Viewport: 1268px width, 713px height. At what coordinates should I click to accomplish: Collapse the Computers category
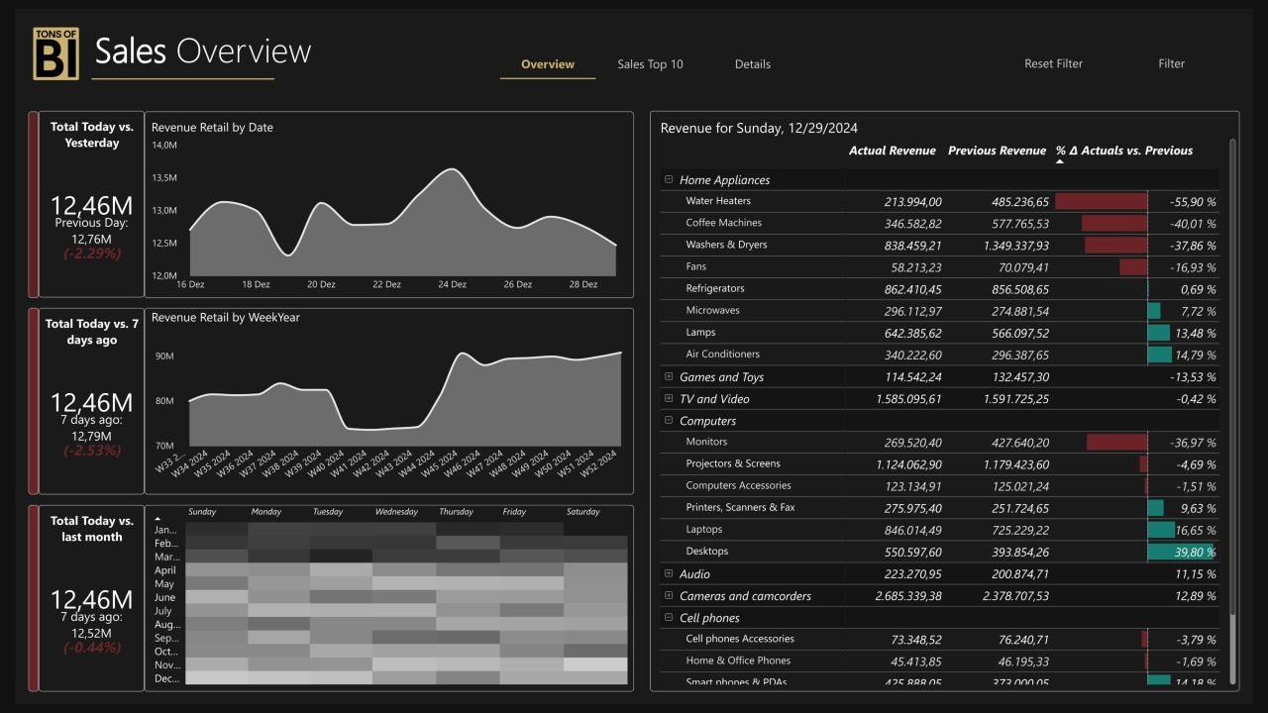click(x=669, y=421)
